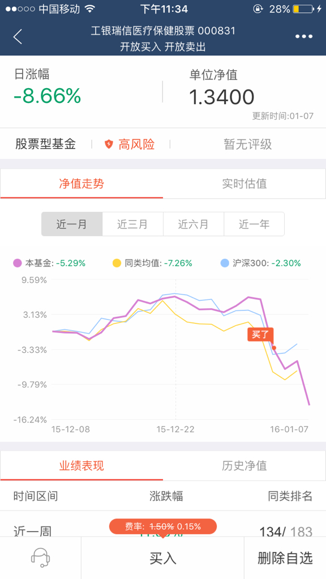Select the 近六月 time range

coord(194,224)
